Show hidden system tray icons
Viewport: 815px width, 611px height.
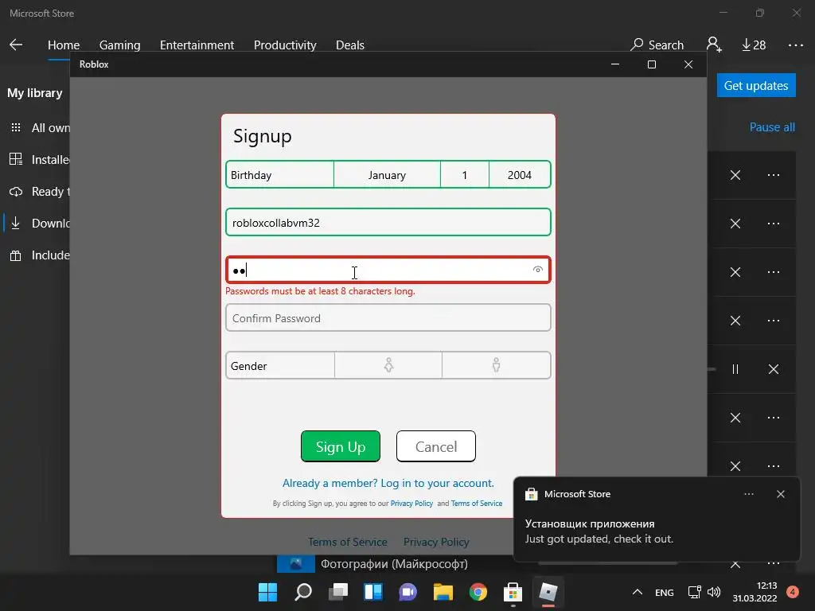tap(638, 592)
